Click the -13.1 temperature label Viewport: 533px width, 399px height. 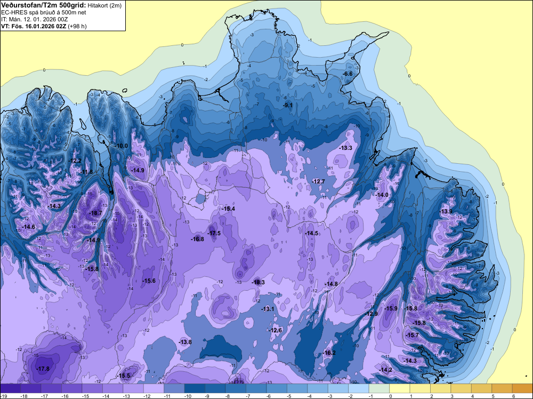[268, 309]
